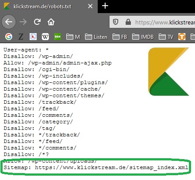This screenshot has height=180, width=195.
Task: Open the k. bookmark icon
Action: [x=33, y=37]
